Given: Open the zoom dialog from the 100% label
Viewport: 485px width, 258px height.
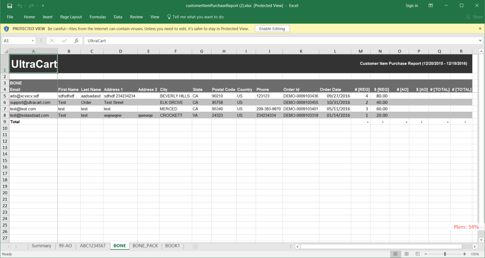Looking at the screenshot, I should click(x=475, y=254).
